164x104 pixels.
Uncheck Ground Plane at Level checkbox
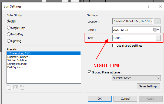pos(89,72)
